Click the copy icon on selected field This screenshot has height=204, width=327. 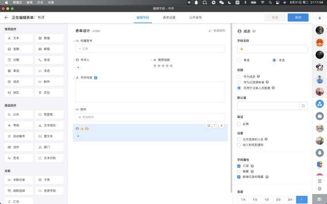pyautogui.click(x=215, y=126)
